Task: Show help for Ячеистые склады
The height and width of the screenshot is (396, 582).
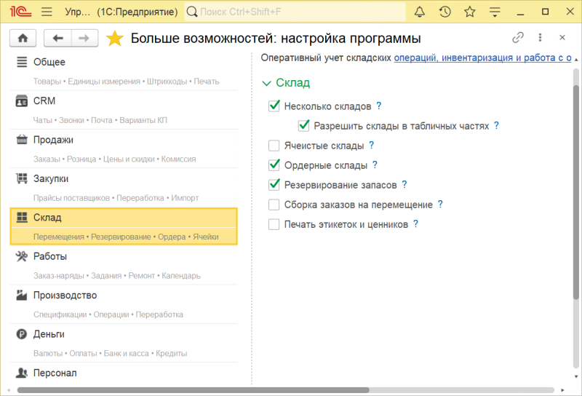Action: 371,146
